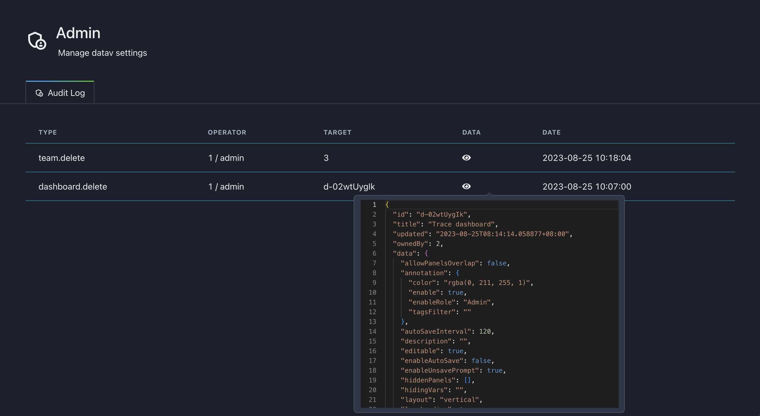Click the "enableRole": "Admin" line
The height and width of the screenshot is (416, 760).
pos(451,302)
